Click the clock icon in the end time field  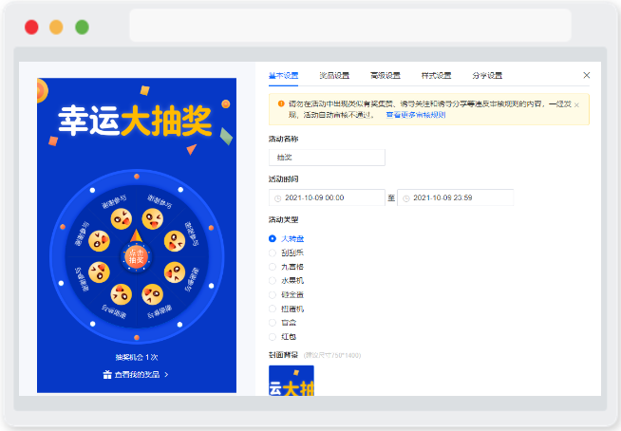[406, 198]
